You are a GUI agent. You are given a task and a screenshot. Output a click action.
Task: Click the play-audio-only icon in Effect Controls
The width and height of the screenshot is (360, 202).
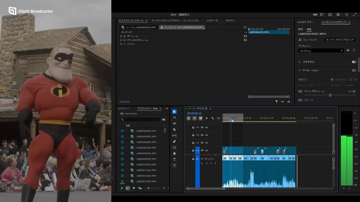(283, 102)
